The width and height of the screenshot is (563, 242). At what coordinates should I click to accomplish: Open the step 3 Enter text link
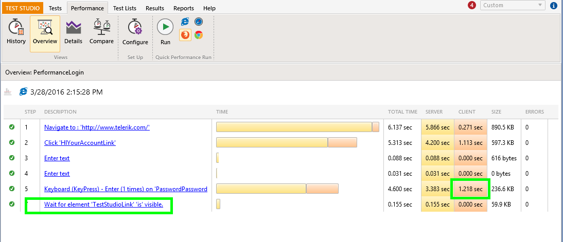57,158
